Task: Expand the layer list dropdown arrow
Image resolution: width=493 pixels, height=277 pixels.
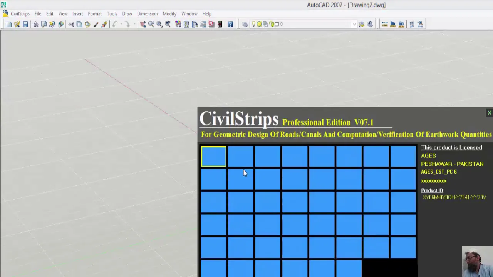Action: [x=354, y=24]
